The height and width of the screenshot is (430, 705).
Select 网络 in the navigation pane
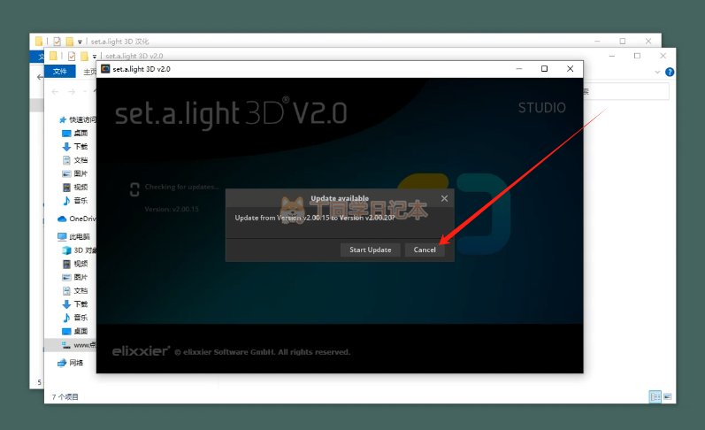[71, 363]
